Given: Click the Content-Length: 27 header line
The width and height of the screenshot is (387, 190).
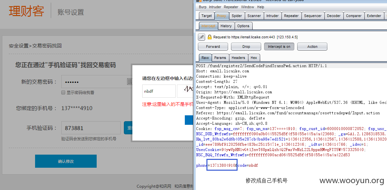Looking at the screenshot, I should (217, 82).
